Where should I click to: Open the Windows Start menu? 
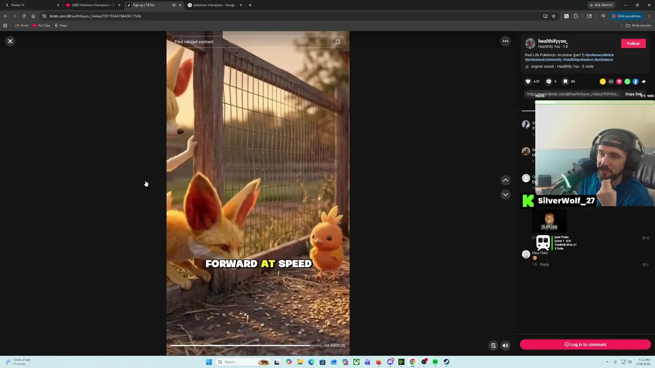(209, 362)
